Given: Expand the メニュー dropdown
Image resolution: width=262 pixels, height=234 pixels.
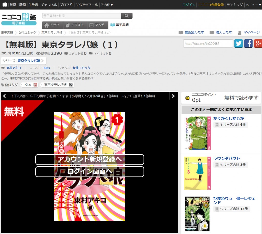Looking at the screenshot, I should [253, 5].
